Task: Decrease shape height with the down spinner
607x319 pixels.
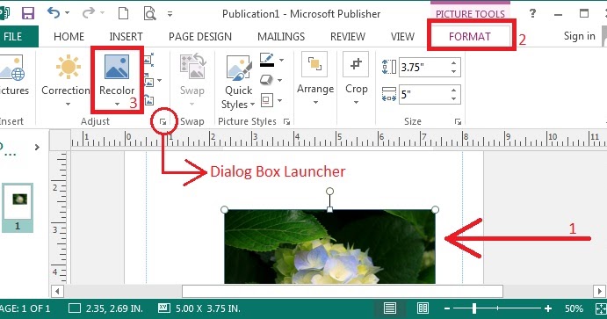Action: pyautogui.click(x=453, y=71)
